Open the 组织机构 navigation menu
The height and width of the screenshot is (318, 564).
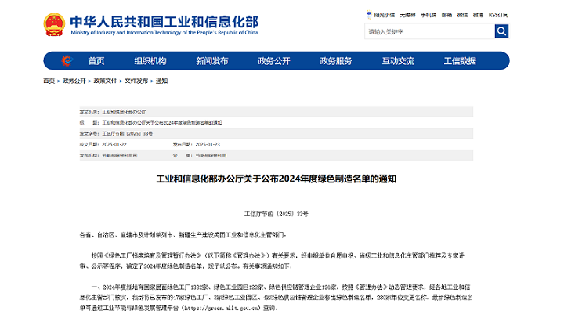coord(150,61)
